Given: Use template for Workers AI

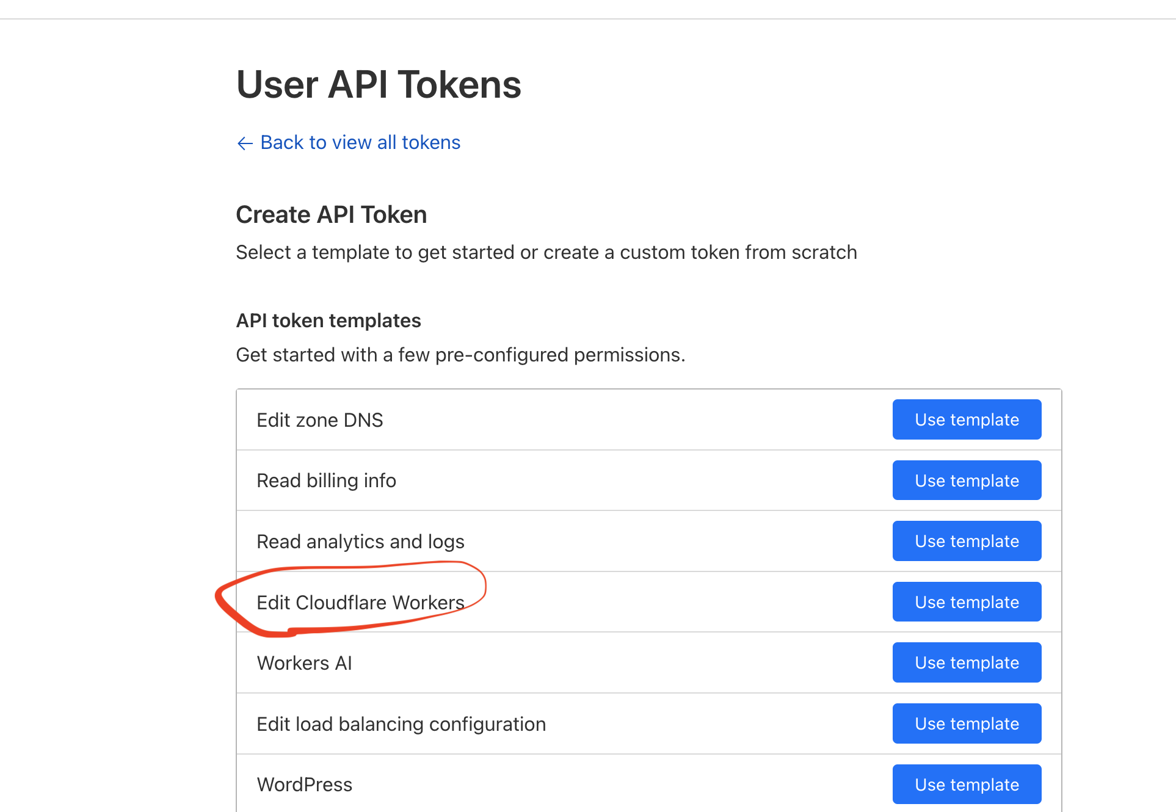Looking at the screenshot, I should click(x=966, y=663).
